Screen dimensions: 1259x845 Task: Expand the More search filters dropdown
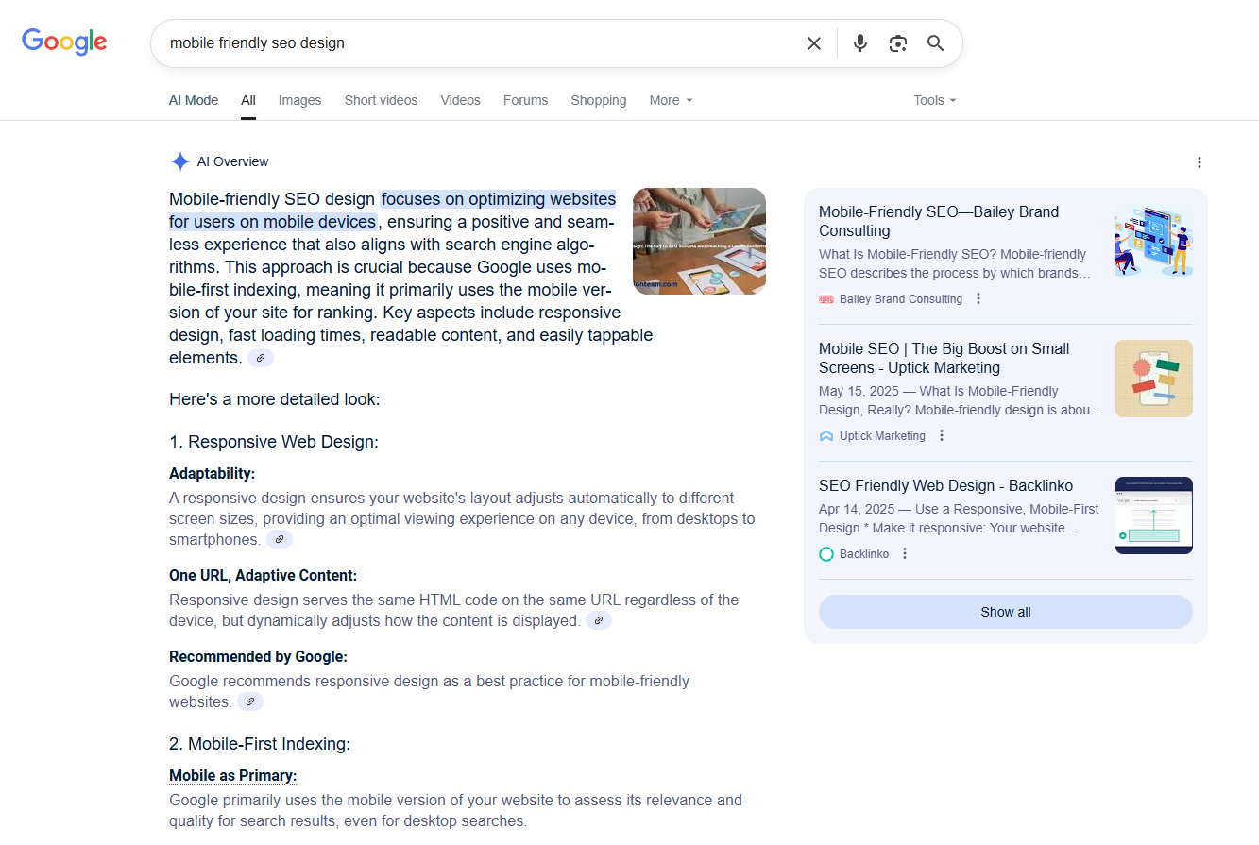pos(671,100)
